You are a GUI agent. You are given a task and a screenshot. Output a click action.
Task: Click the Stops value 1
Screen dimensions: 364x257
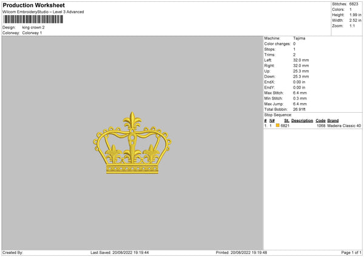pyautogui.click(x=294, y=49)
